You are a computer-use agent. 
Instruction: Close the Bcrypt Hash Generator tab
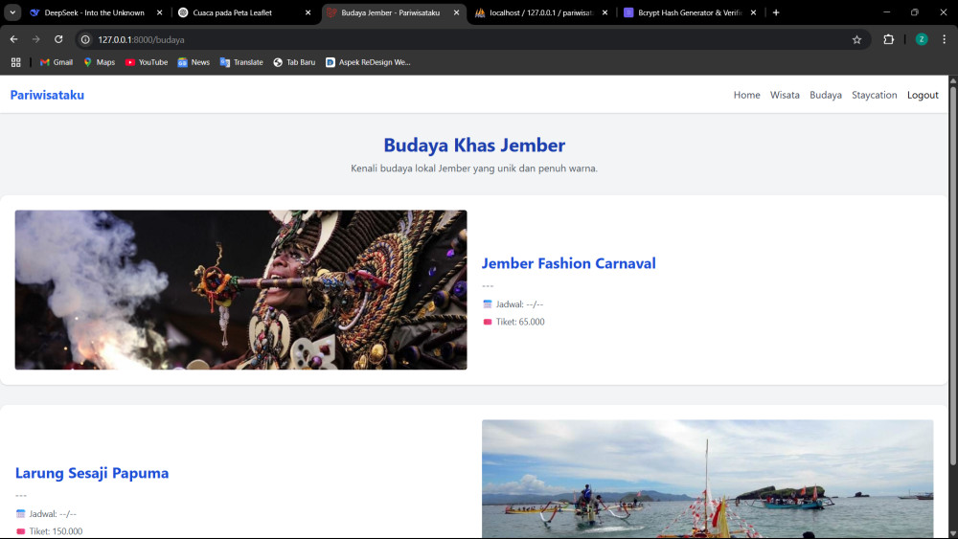tap(753, 12)
